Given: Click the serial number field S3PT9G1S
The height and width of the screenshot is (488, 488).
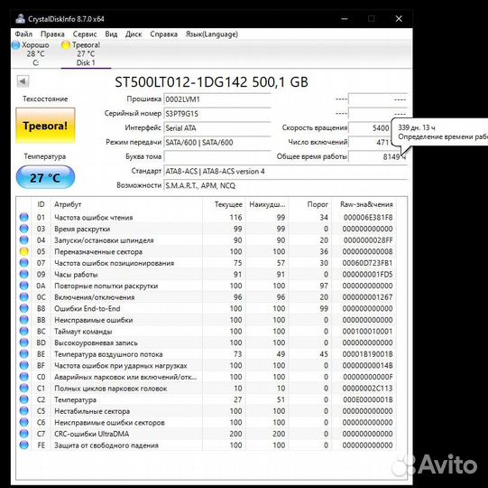Looking at the screenshot, I should 216,114.
